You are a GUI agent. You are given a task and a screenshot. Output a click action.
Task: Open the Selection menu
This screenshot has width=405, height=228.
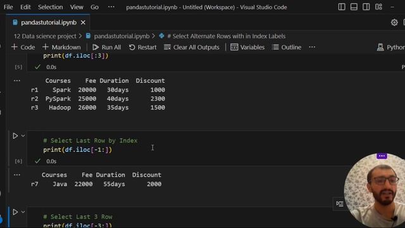[51, 7]
